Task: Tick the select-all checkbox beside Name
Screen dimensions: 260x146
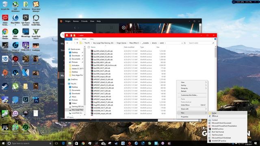Action: (x=89, y=47)
